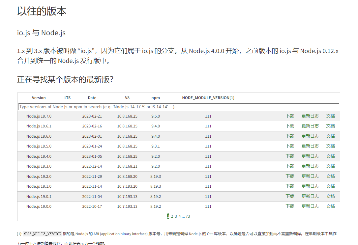The height and width of the screenshot is (245, 358).
Task: Open changelog for Node.js 19.7.0
Action: point(310,116)
